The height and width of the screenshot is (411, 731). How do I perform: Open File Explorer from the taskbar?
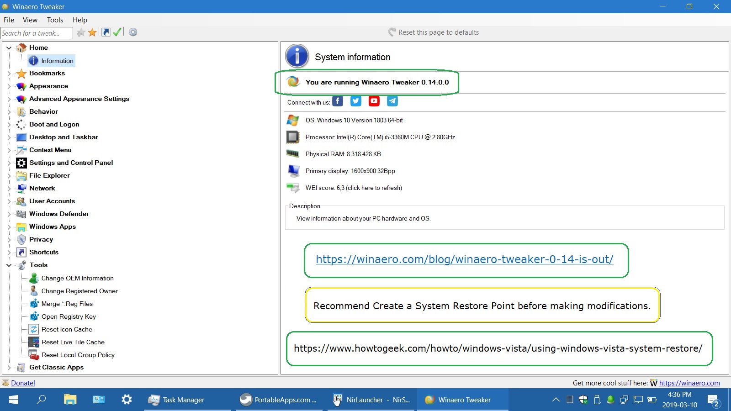click(70, 400)
